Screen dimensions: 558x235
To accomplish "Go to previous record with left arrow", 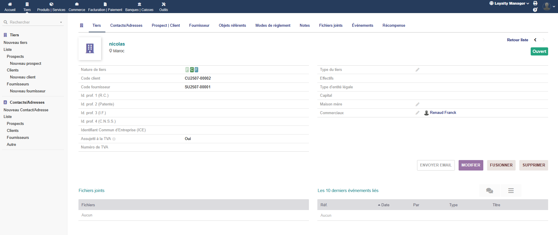I will click(x=535, y=40).
